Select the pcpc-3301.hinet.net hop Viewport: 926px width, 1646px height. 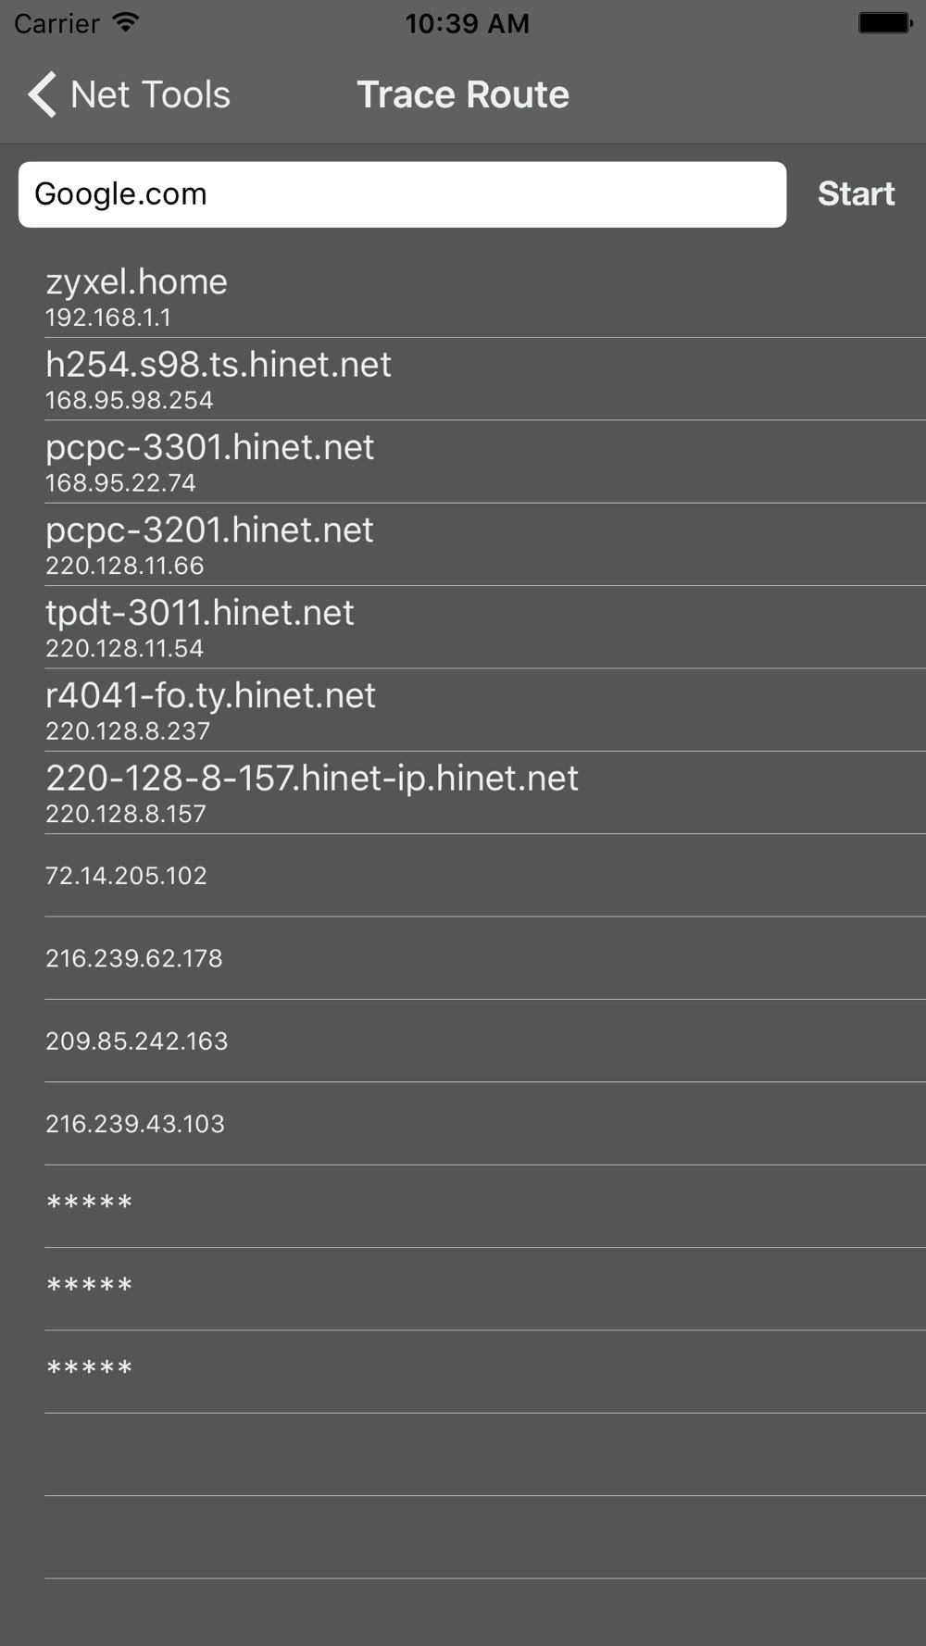tap(463, 462)
